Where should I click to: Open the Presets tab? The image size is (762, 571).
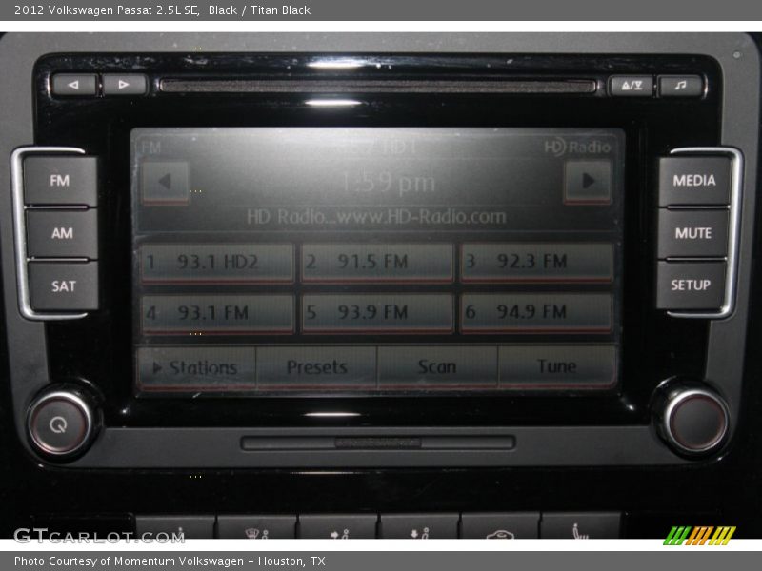point(316,367)
